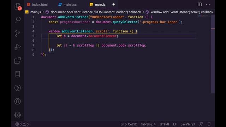Viewport: 226px width, 127px height.
Task: Change the LF end of line sequence
Action: click(x=175, y=124)
